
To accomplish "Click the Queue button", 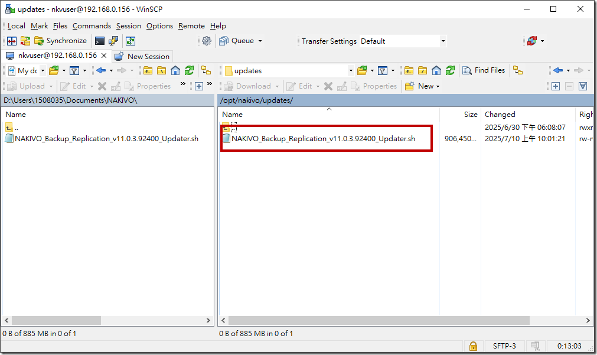I will 237,41.
